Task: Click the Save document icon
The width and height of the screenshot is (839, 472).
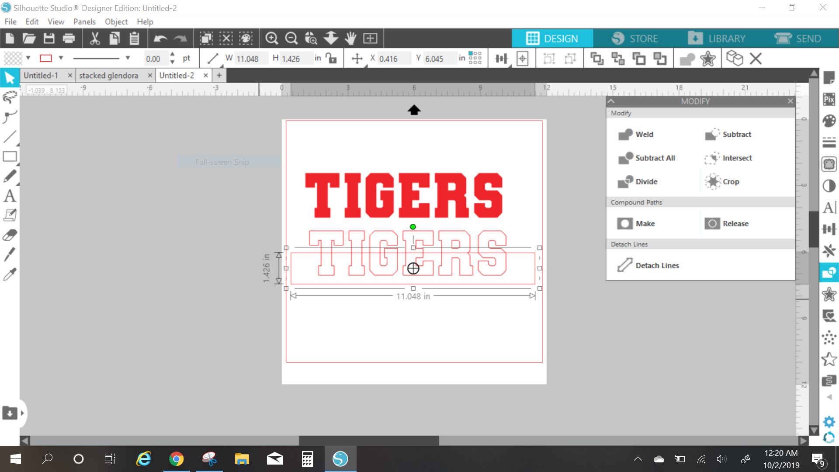Action: 49,38
